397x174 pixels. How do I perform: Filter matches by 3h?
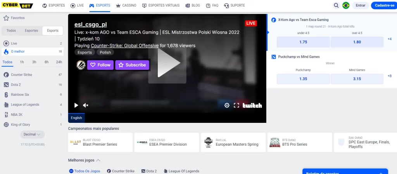(34, 62)
